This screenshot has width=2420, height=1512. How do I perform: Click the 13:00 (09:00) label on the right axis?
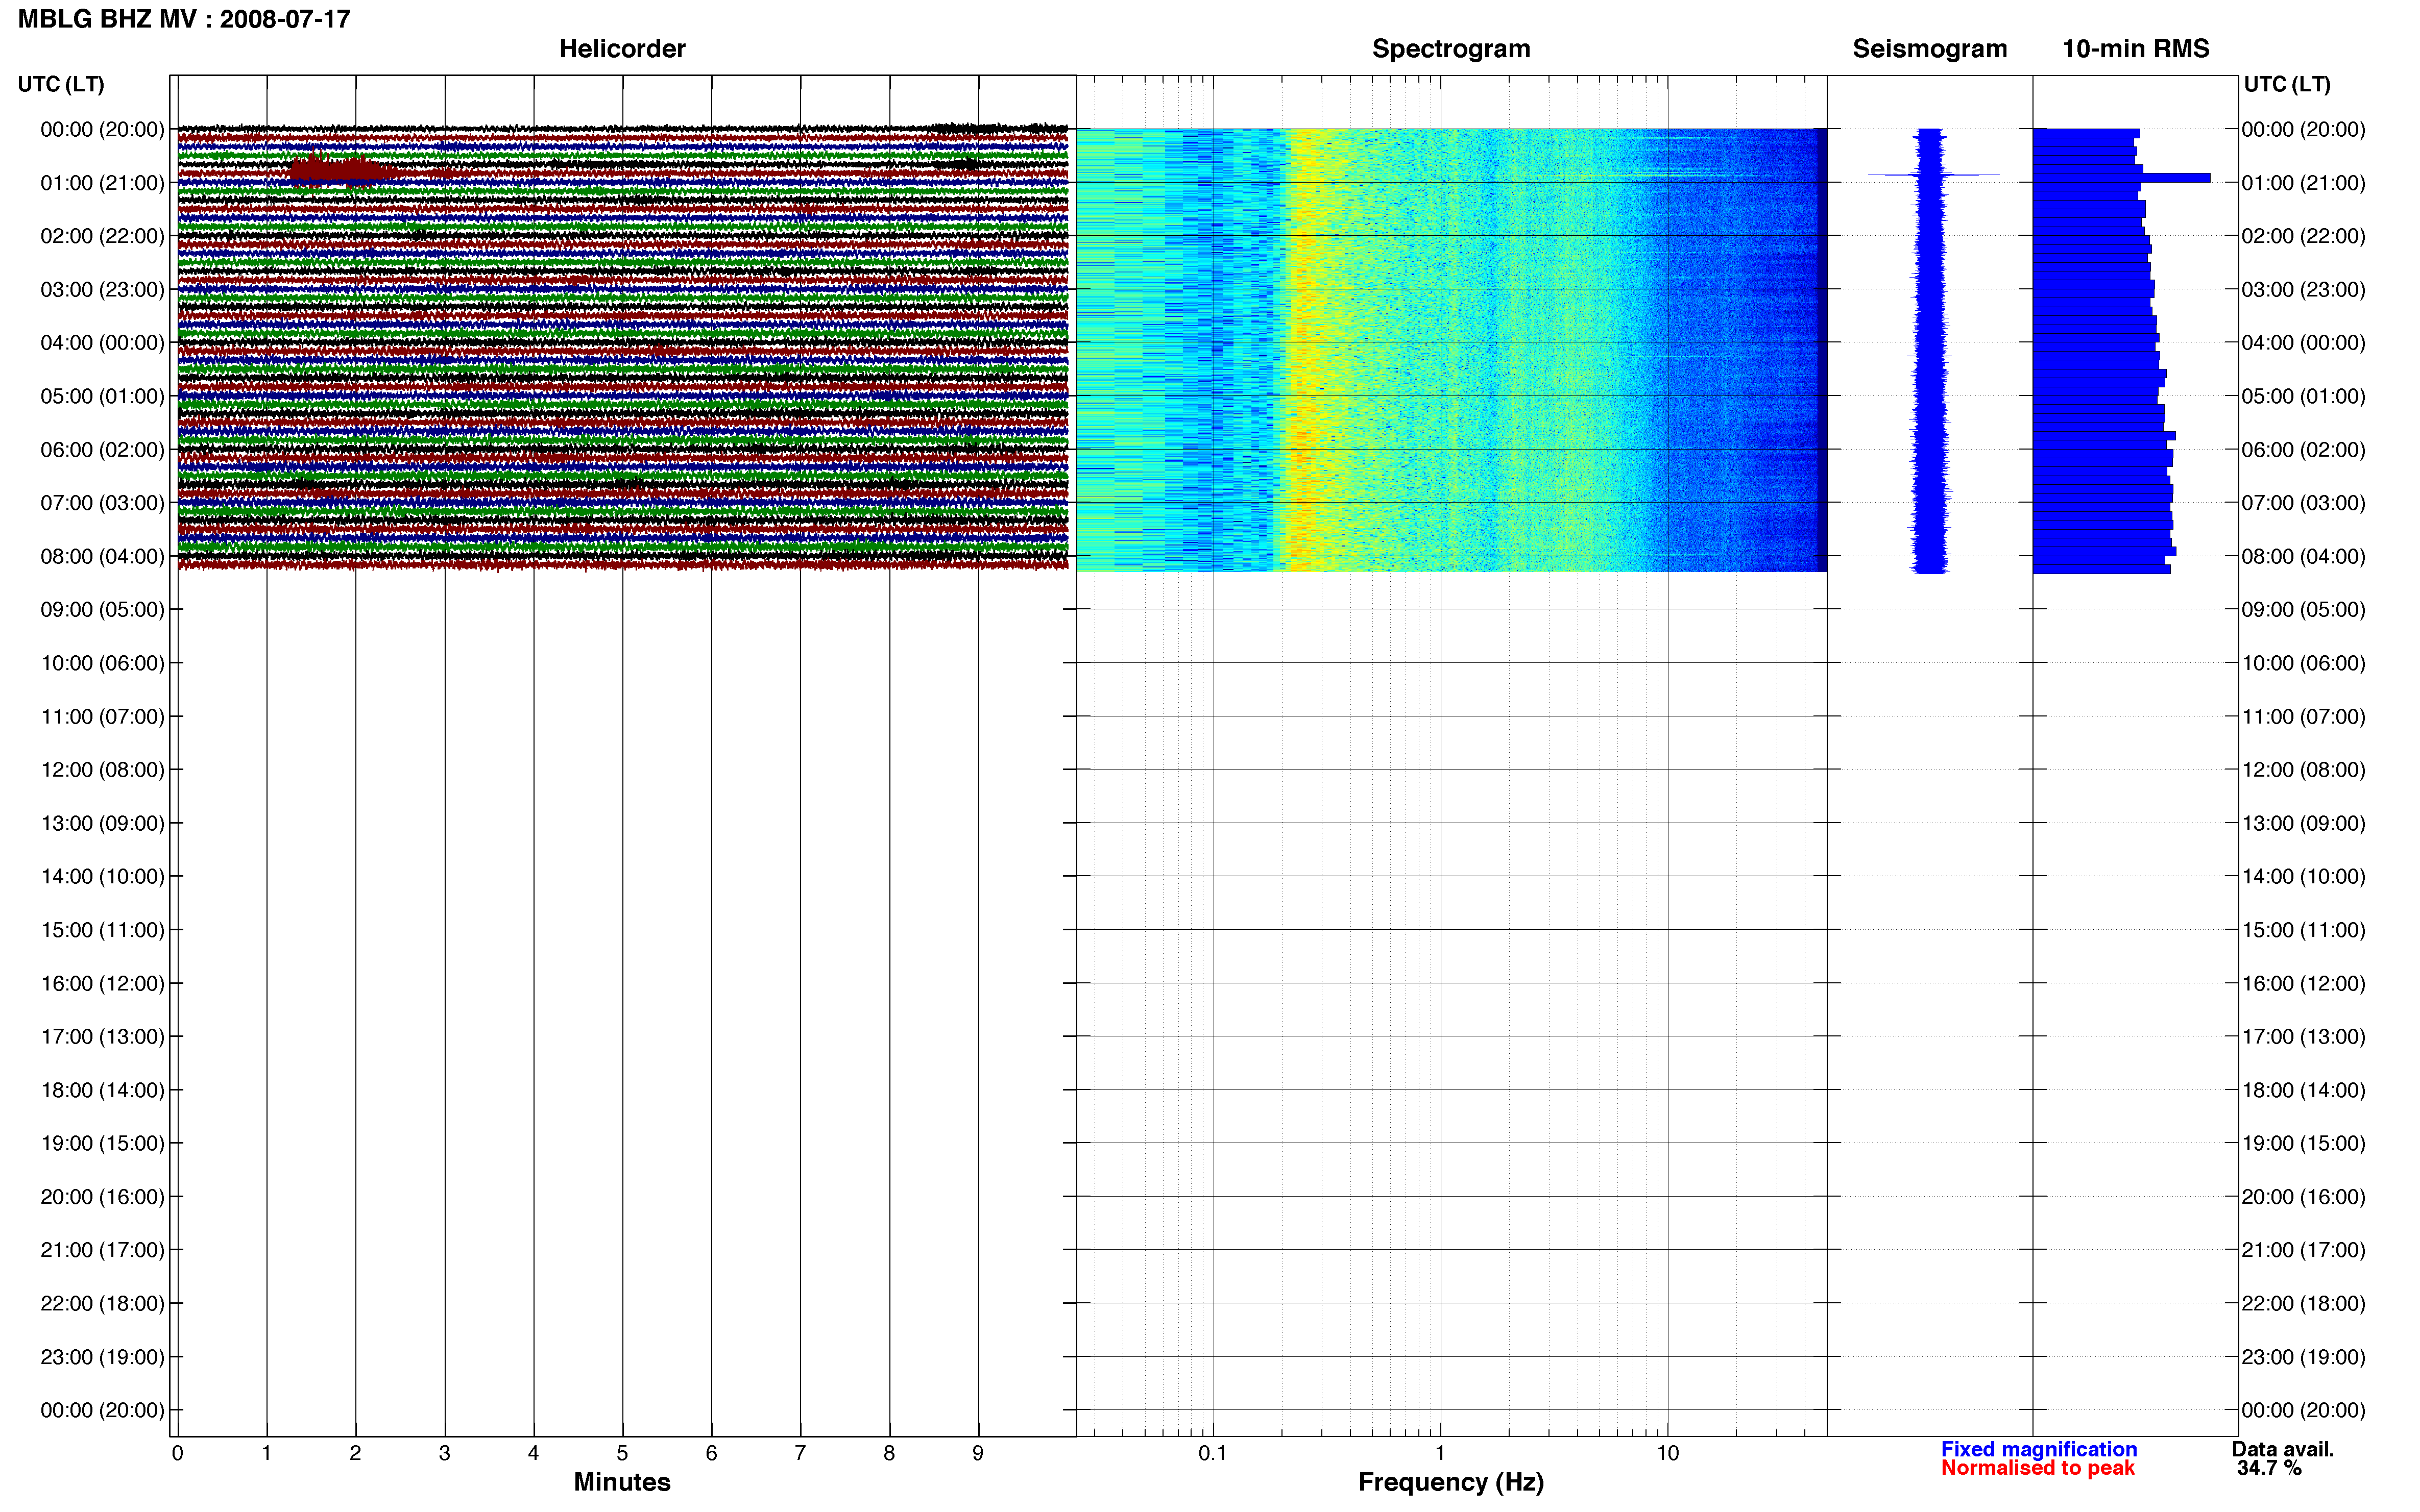(2303, 823)
